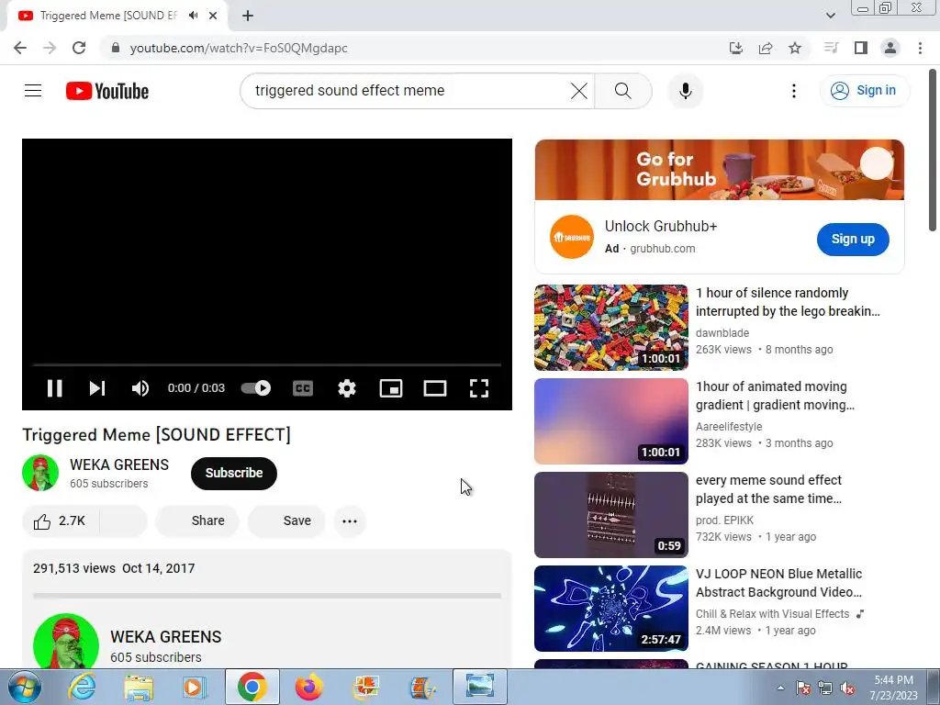Mute the video player volume

click(x=140, y=388)
